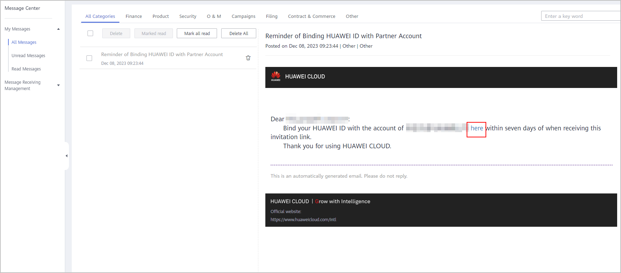Check the Reminder of Binding message checkbox
The height and width of the screenshot is (273, 621).
[x=89, y=58]
